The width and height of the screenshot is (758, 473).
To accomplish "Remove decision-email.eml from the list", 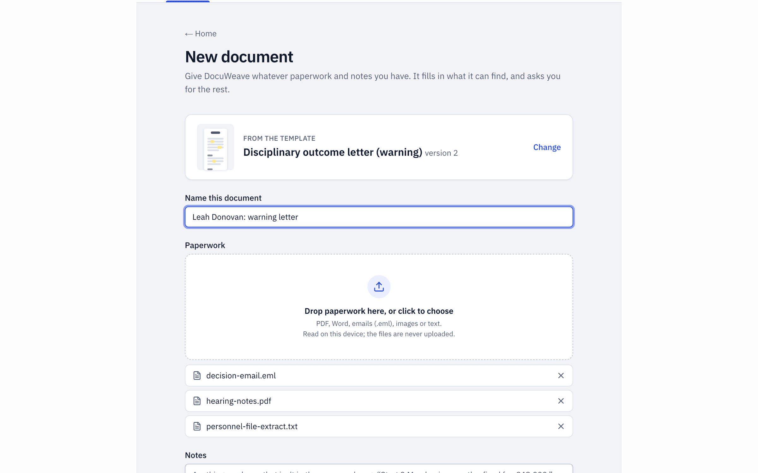I will coord(561,376).
